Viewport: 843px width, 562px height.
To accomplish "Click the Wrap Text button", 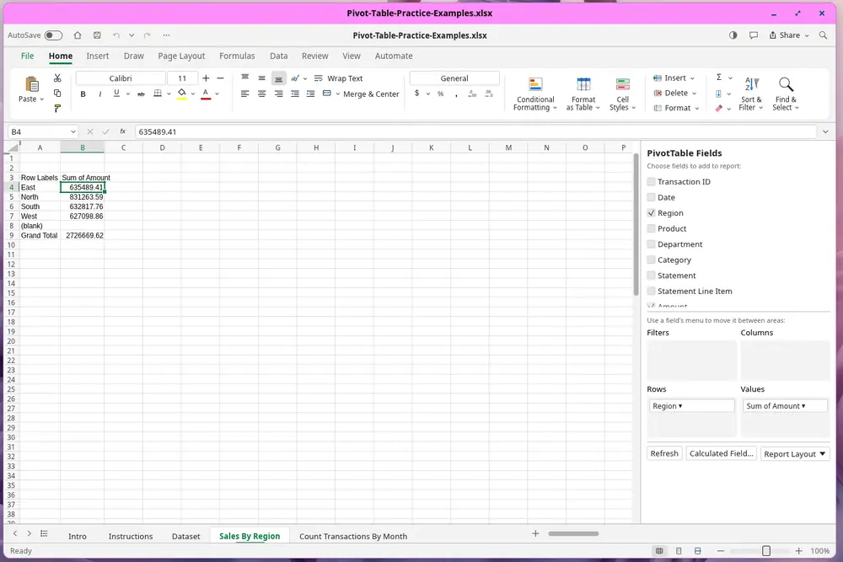I will point(339,78).
